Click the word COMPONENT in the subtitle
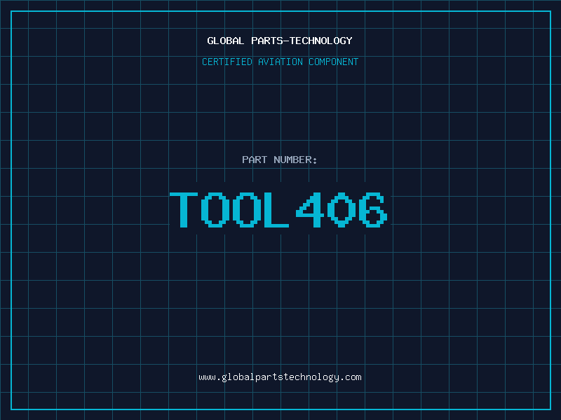Screen dimensions: 561x420 [334, 62]
